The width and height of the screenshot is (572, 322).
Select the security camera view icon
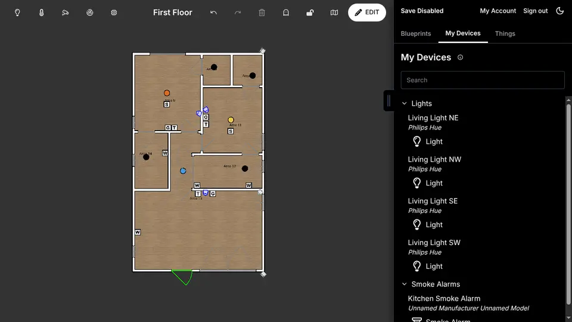point(66,13)
